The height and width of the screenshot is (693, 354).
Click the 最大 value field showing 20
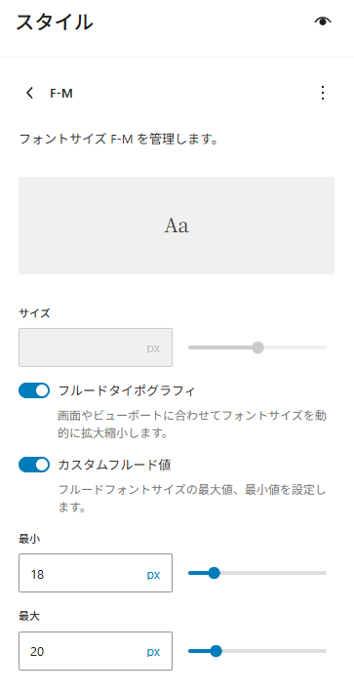[96, 651]
